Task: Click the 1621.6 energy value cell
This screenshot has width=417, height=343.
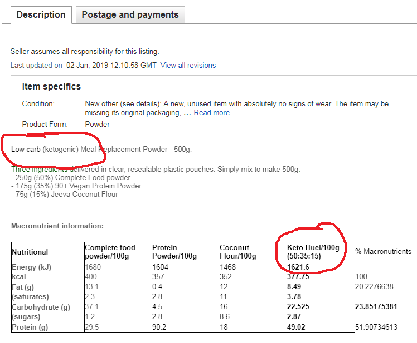Action: (298, 267)
